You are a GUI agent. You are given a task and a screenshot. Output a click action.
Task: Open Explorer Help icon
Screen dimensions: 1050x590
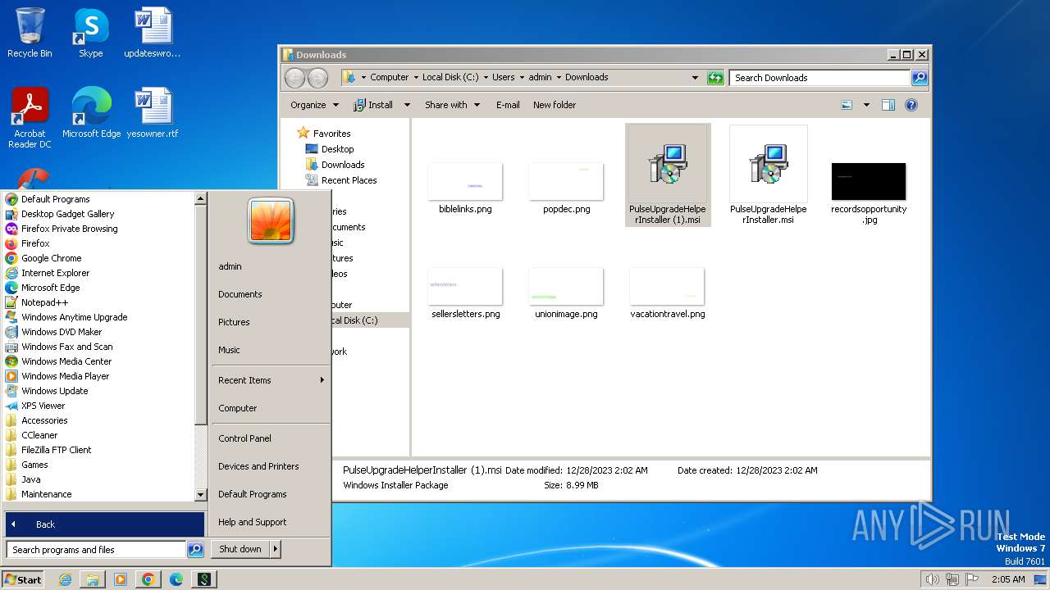coord(911,105)
